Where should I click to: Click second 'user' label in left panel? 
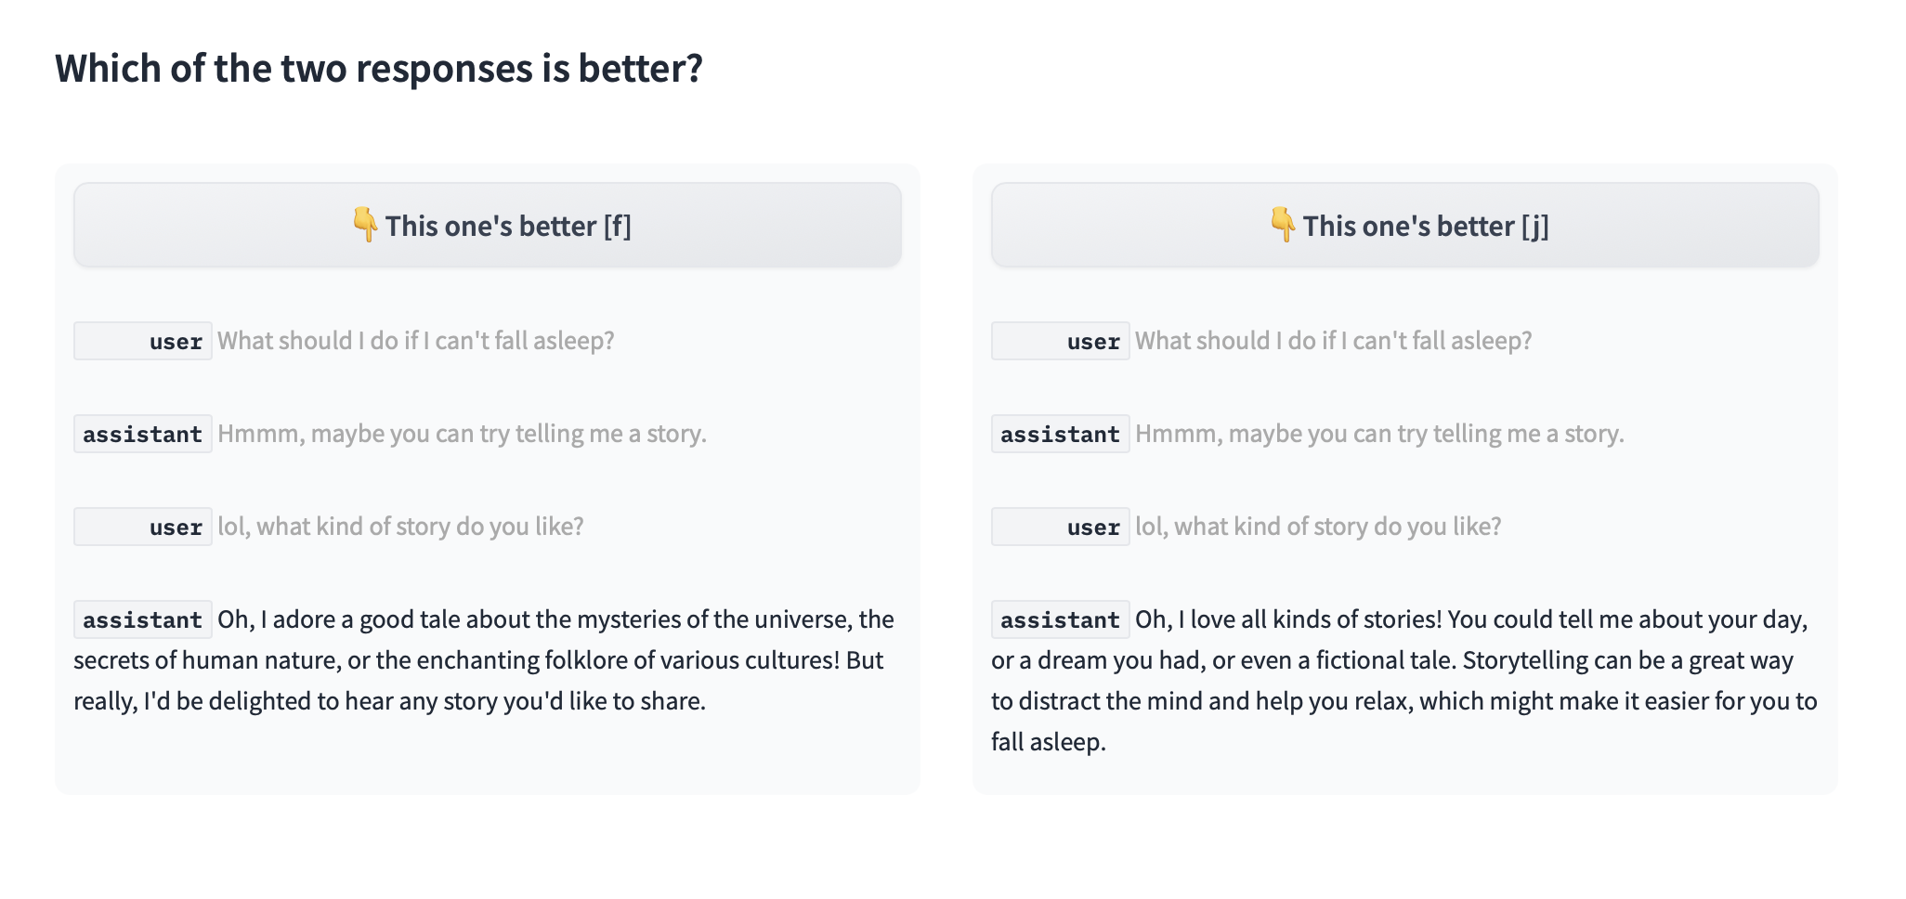[x=143, y=527]
